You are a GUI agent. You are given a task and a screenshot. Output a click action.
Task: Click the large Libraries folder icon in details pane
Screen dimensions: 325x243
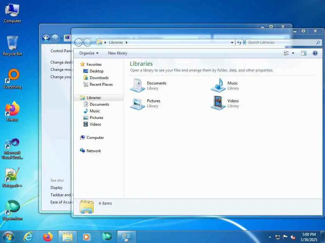tap(87, 207)
